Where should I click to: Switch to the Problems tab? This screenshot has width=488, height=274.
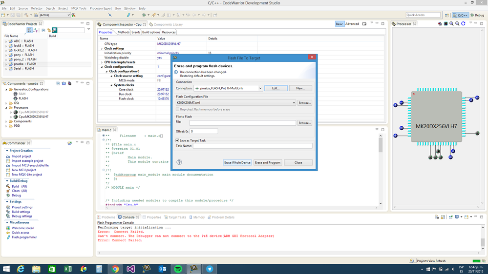[106, 217]
